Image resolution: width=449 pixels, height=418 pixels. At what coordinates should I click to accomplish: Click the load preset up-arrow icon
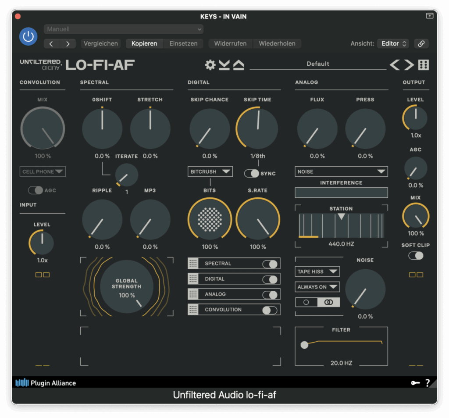238,65
